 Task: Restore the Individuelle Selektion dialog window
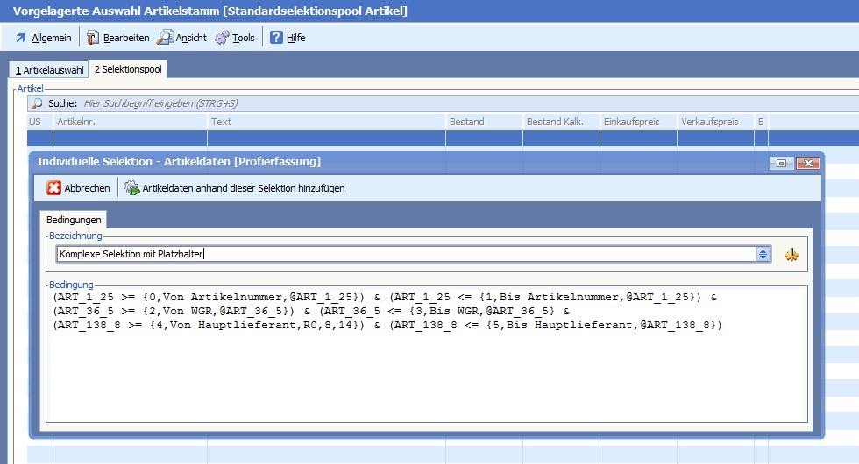[x=782, y=163]
